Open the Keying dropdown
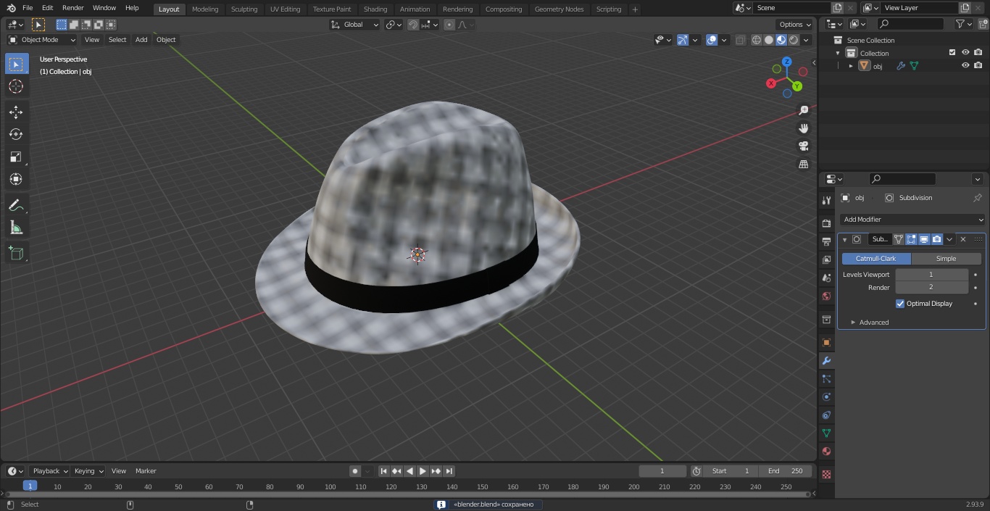The height and width of the screenshot is (511, 990). pyautogui.click(x=88, y=471)
